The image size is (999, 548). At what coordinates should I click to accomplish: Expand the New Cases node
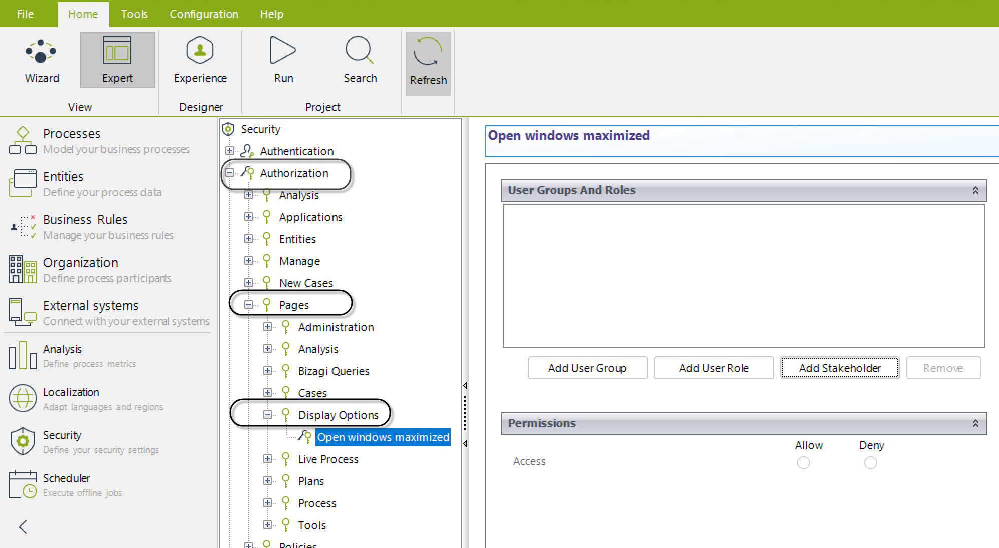pos(249,283)
